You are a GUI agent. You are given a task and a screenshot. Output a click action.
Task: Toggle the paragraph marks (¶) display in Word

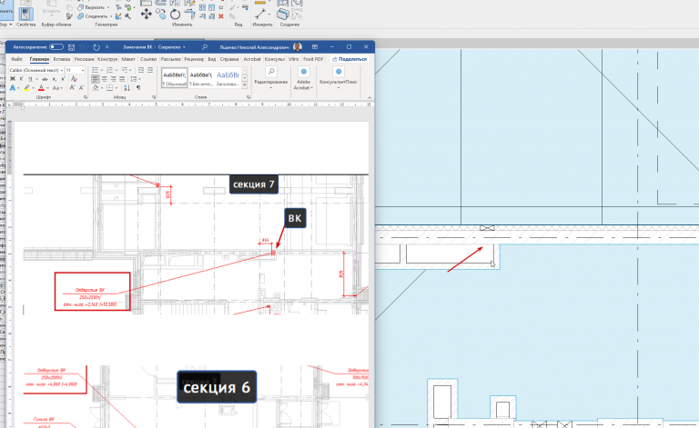[138, 87]
